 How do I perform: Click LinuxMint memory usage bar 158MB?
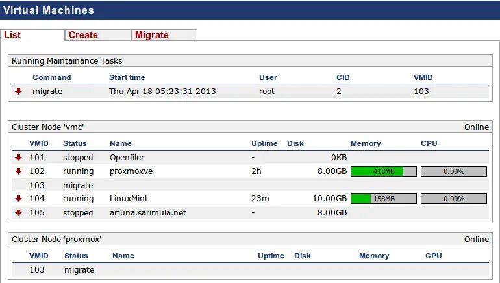point(383,199)
